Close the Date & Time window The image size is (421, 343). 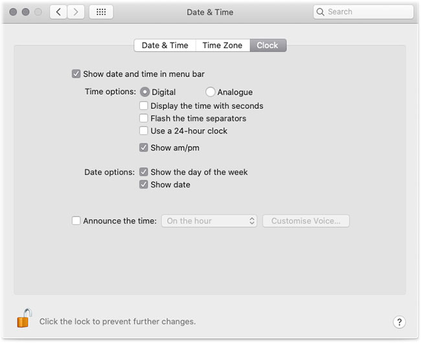13,12
